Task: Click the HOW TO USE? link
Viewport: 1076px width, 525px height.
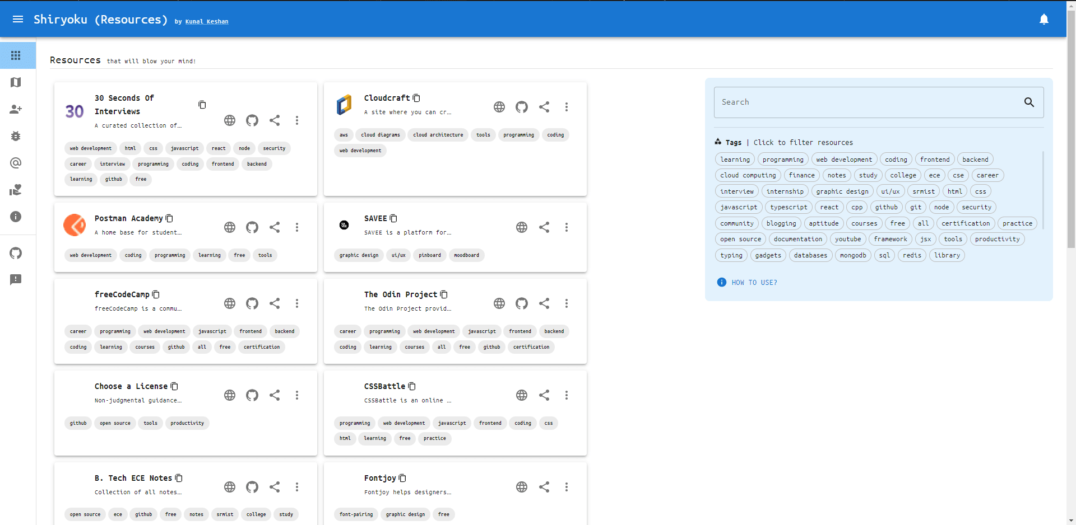Action: (754, 283)
